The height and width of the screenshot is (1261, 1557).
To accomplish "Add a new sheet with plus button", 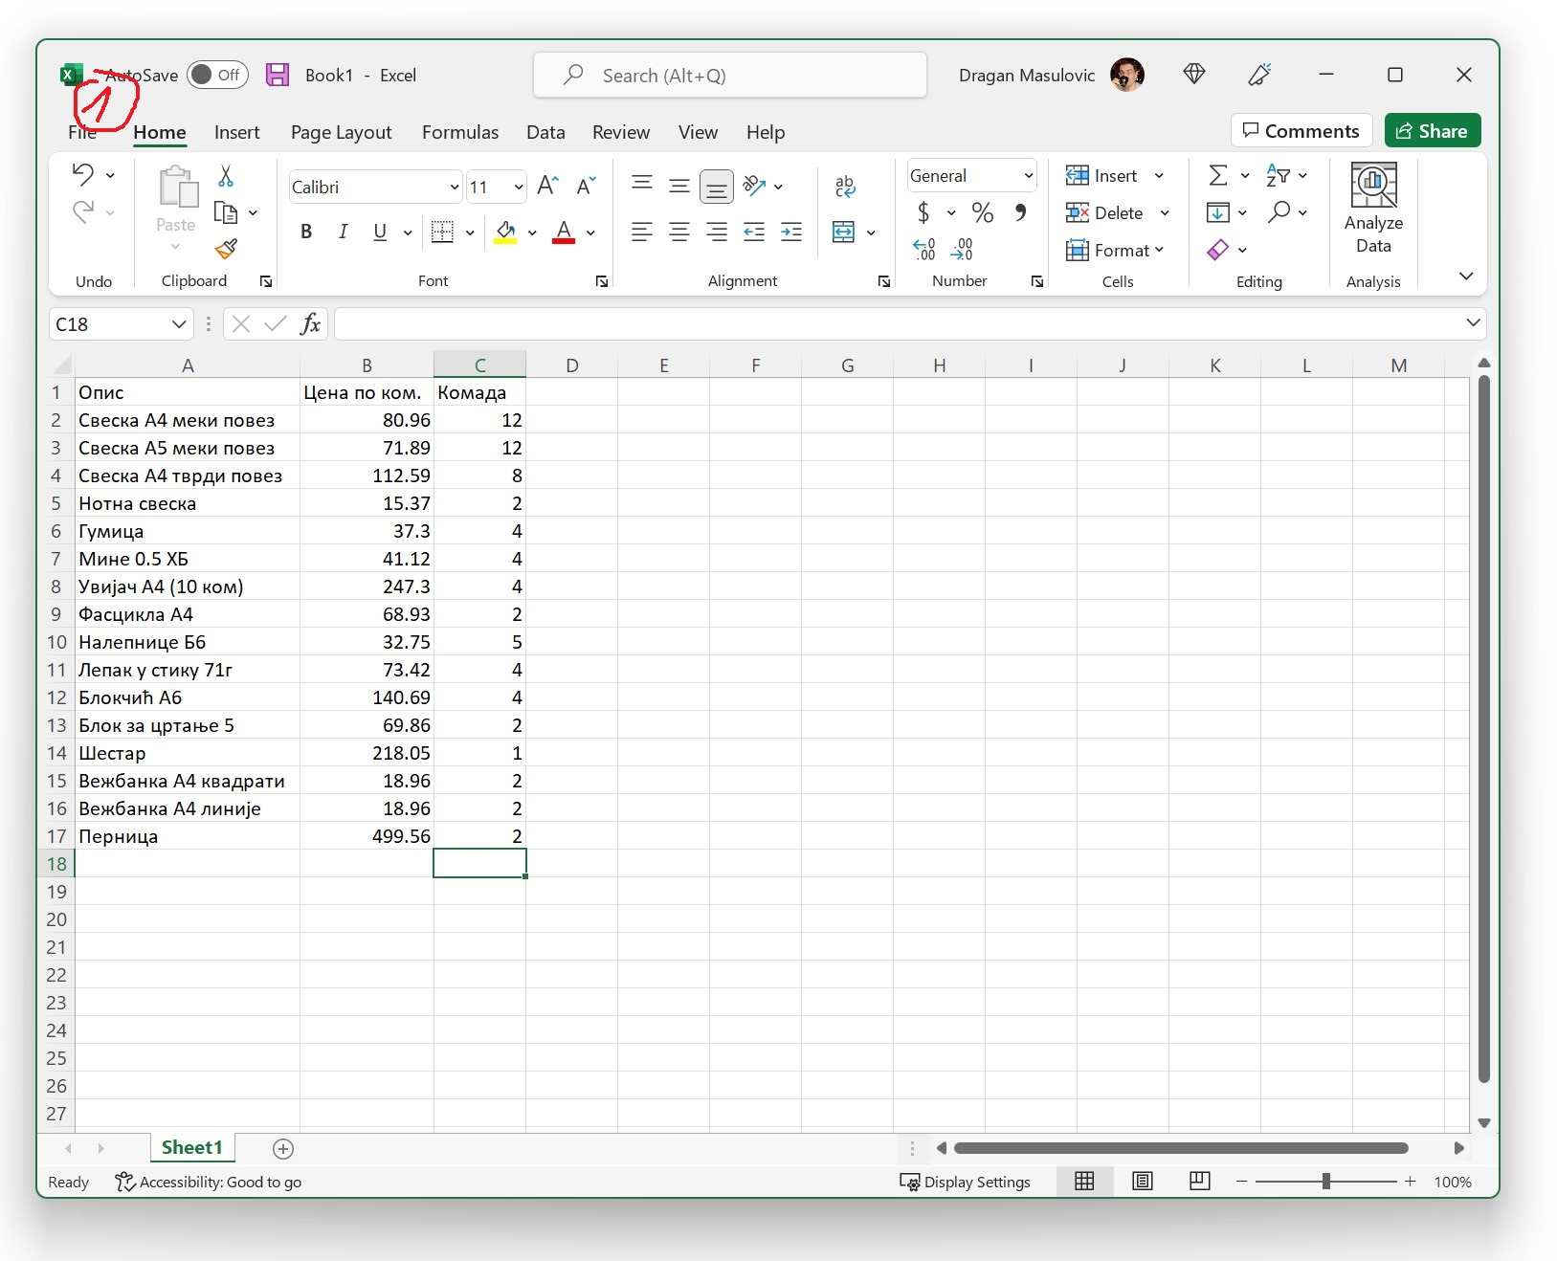I will pos(283,1148).
